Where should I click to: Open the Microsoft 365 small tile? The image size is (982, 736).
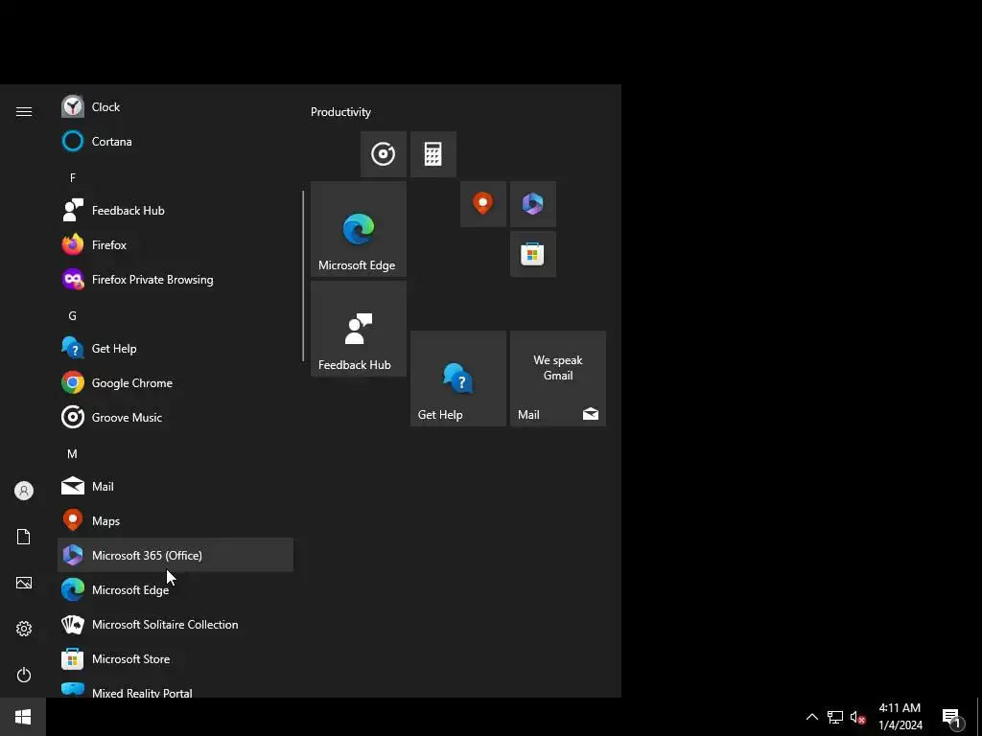pos(533,204)
